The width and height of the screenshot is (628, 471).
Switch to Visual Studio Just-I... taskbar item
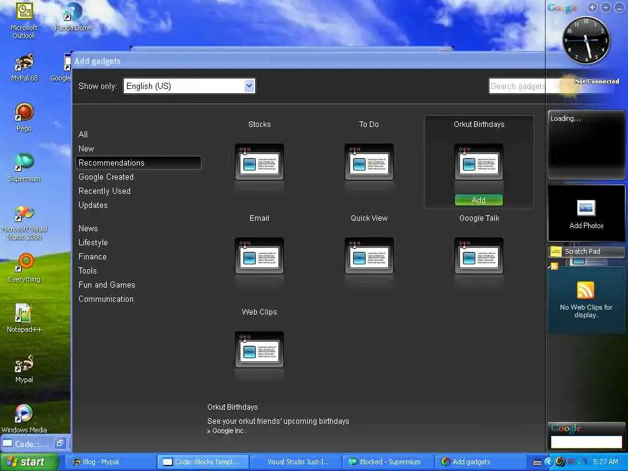click(x=296, y=462)
